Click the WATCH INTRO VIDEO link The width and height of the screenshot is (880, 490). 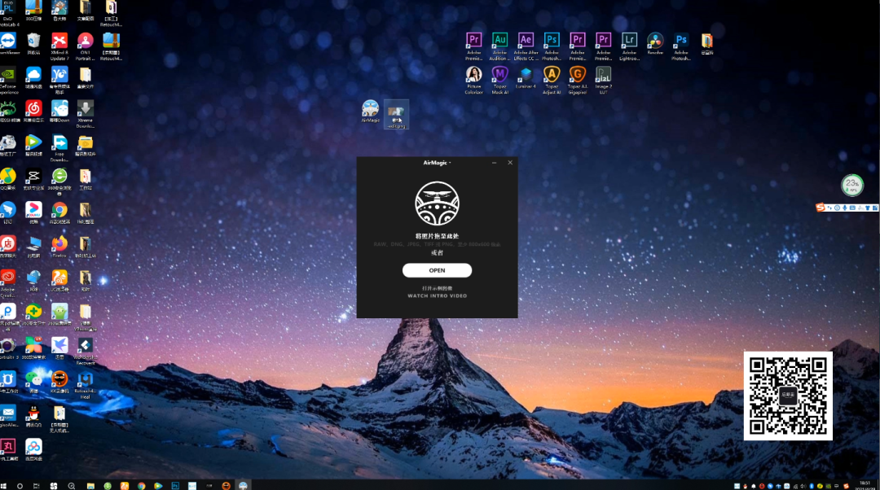click(x=437, y=295)
